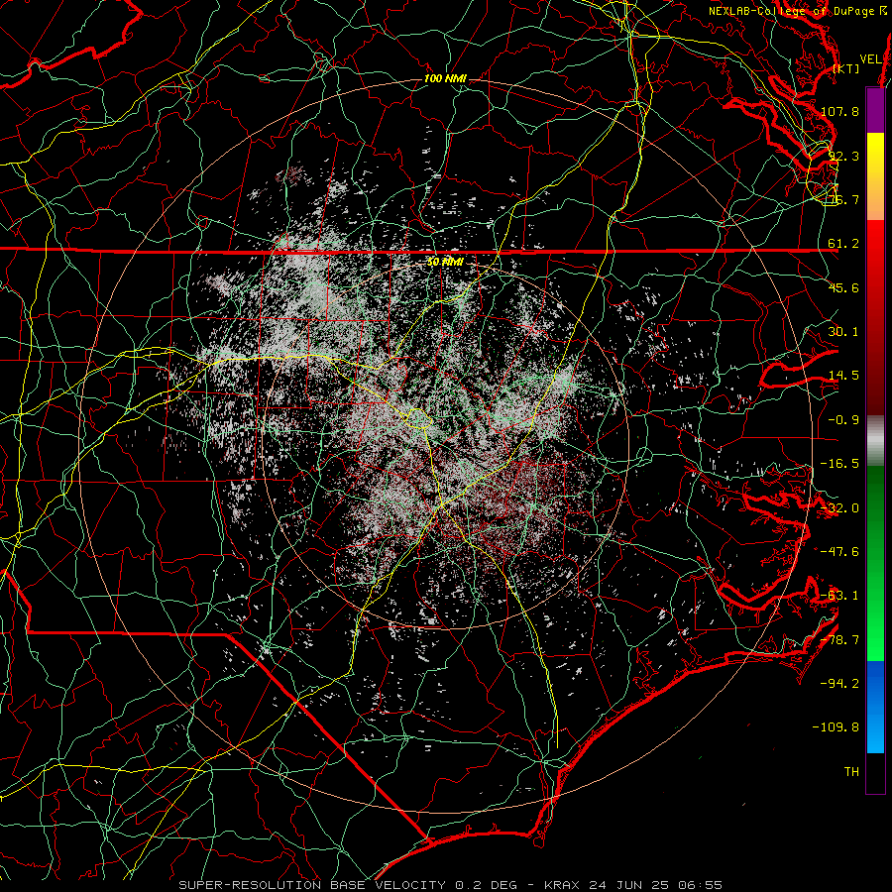Screen dimensions: 892x892
Task: Click the 50 NMI range ring label
Action: click(x=445, y=262)
